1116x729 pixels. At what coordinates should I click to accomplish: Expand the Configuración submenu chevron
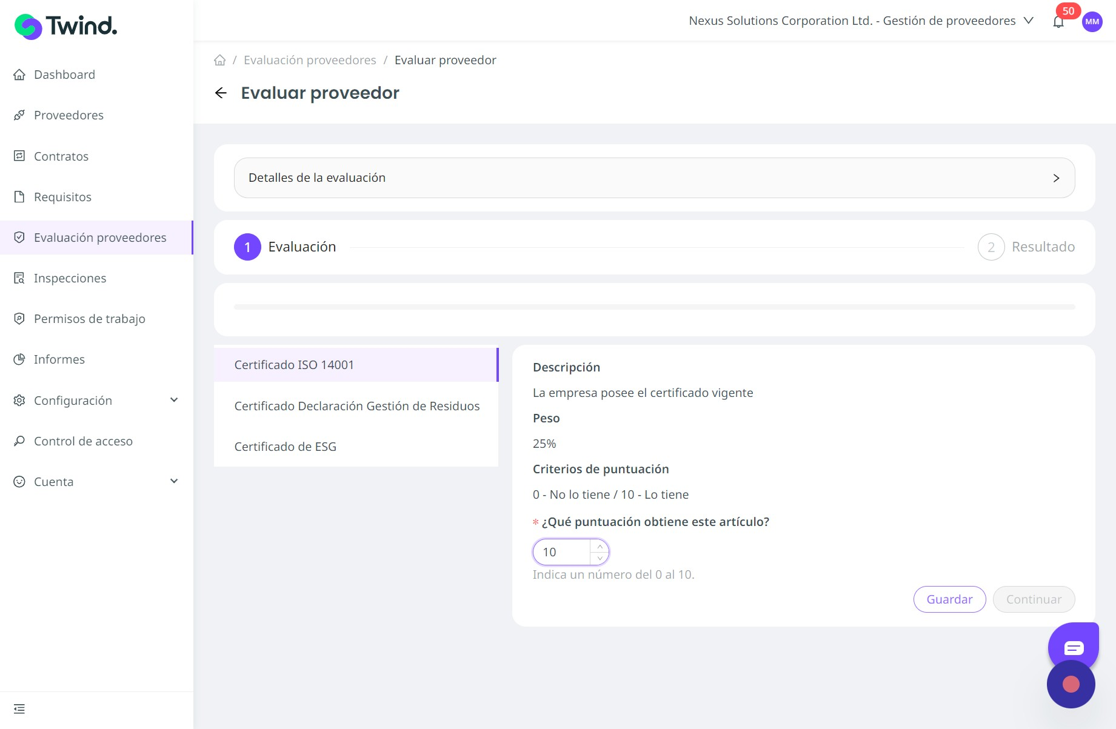pyautogui.click(x=174, y=400)
